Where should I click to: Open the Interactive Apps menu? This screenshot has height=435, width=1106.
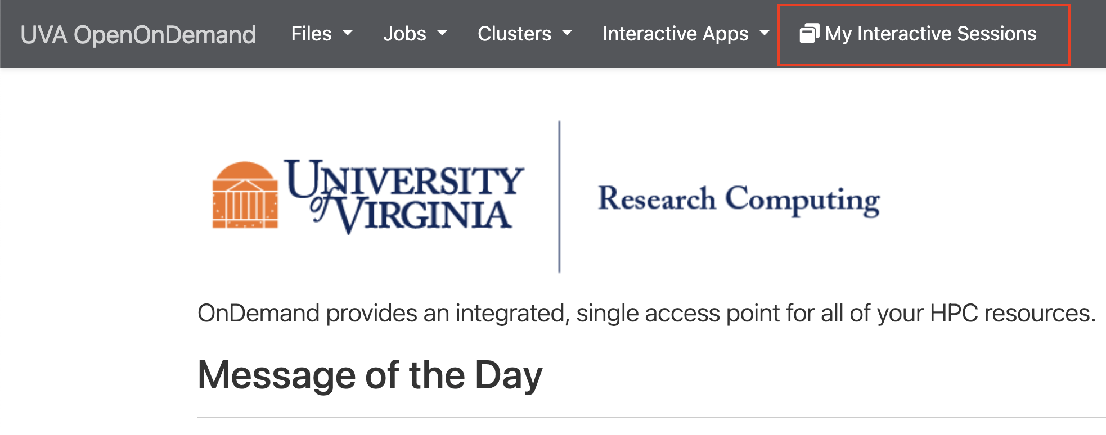(x=675, y=34)
